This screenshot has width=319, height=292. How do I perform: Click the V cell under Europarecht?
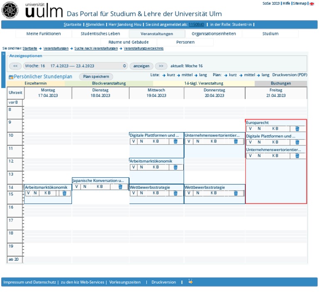[x=250, y=129]
